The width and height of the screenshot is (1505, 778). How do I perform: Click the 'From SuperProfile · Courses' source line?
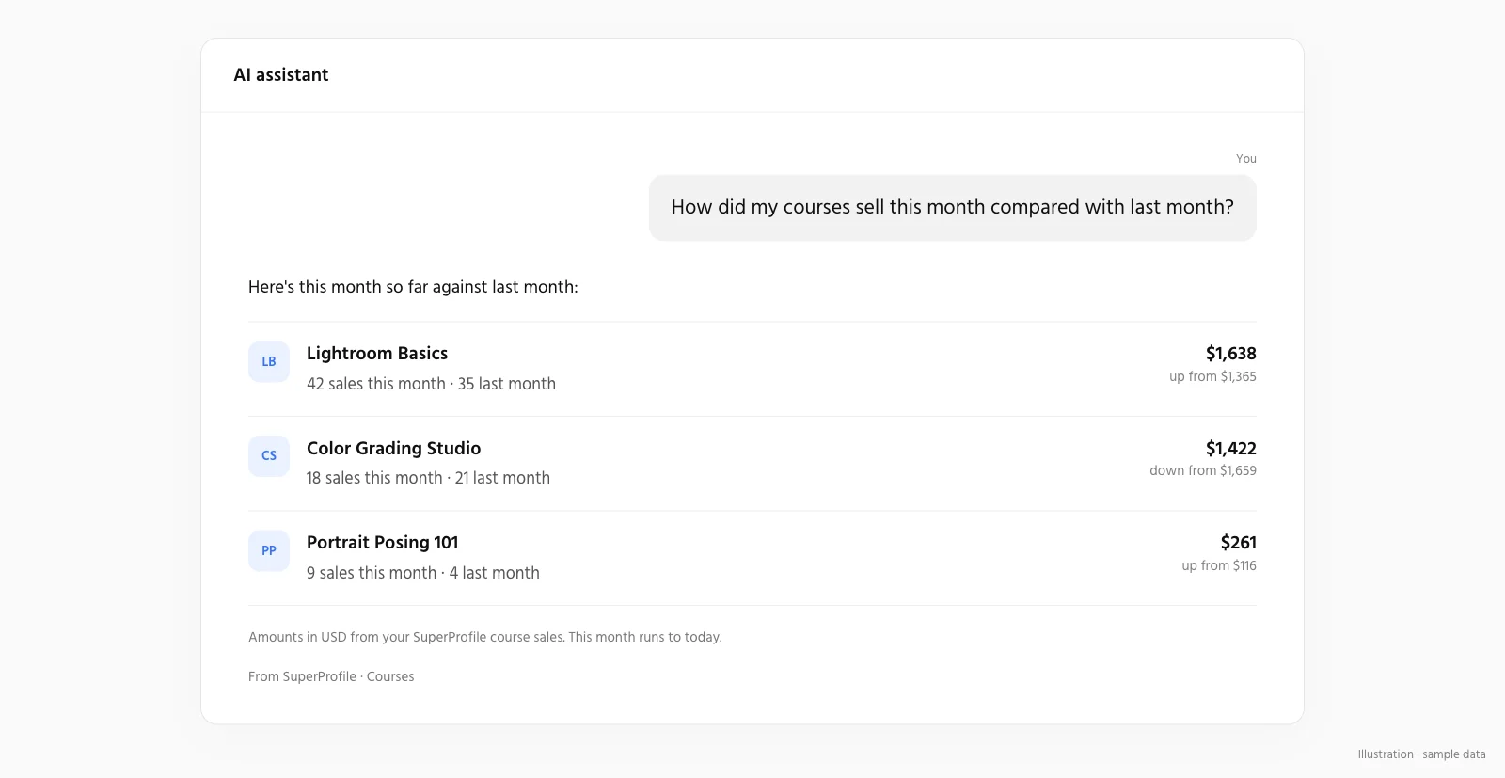coord(331,676)
